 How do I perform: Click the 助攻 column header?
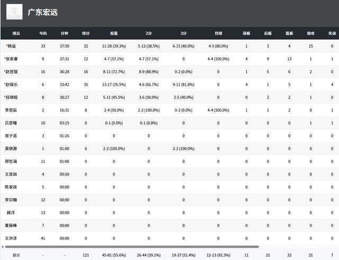[310, 33]
